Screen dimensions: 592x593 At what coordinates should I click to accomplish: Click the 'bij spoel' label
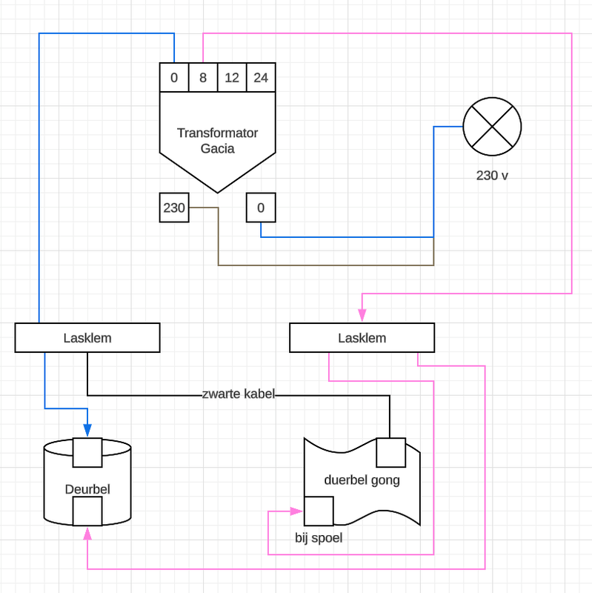point(319,538)
